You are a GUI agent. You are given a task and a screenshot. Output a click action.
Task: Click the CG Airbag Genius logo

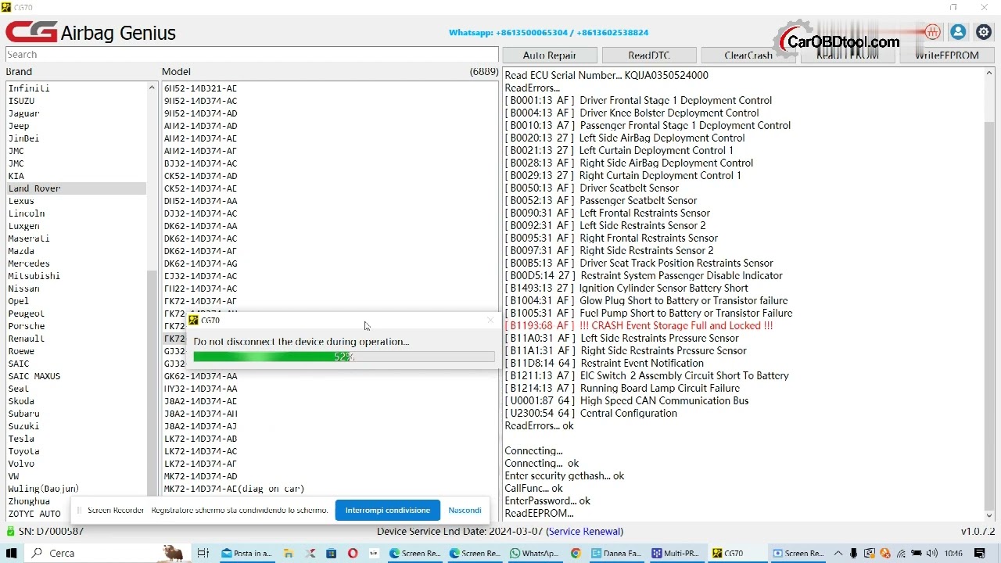pos(91,32)
